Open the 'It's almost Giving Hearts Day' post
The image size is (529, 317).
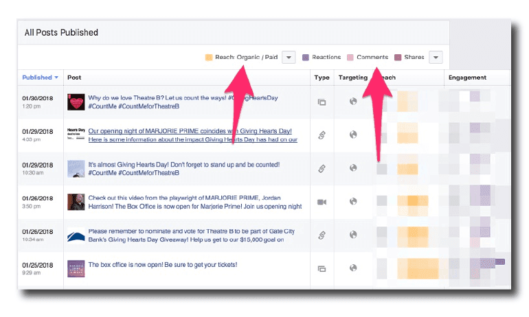pos(184,168)
